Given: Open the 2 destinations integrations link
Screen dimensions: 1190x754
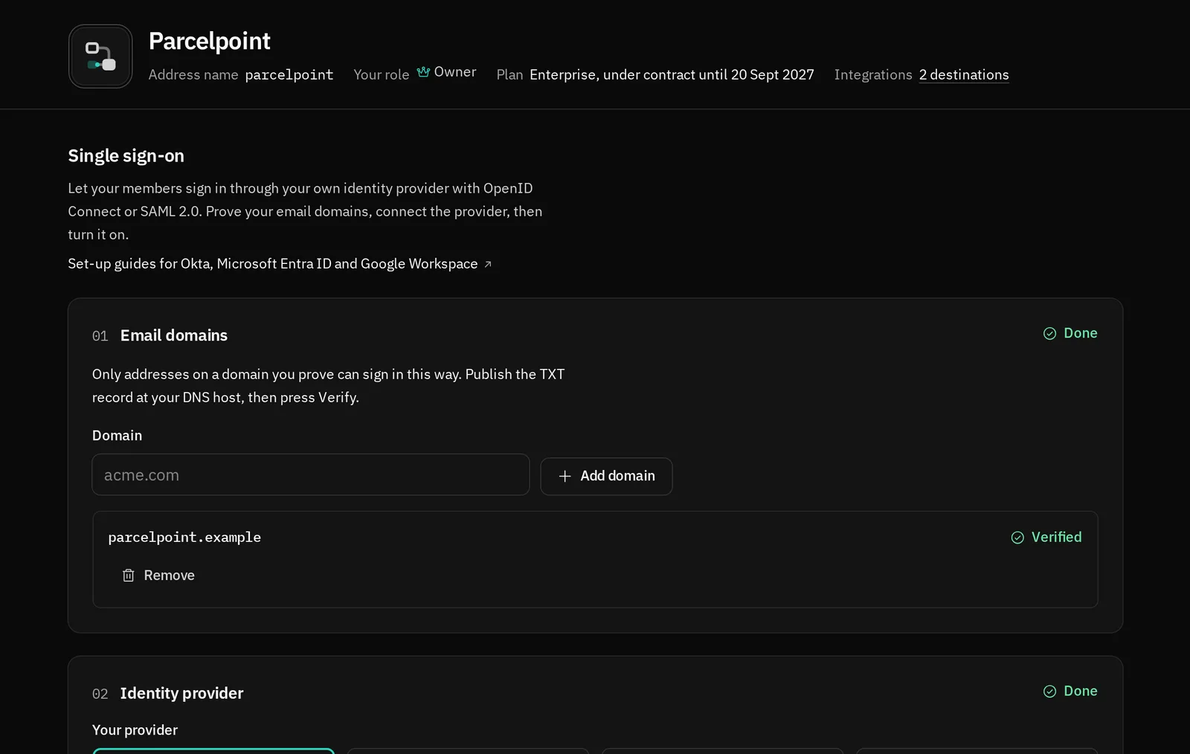Looking at the screenshot, I should 964,75.
